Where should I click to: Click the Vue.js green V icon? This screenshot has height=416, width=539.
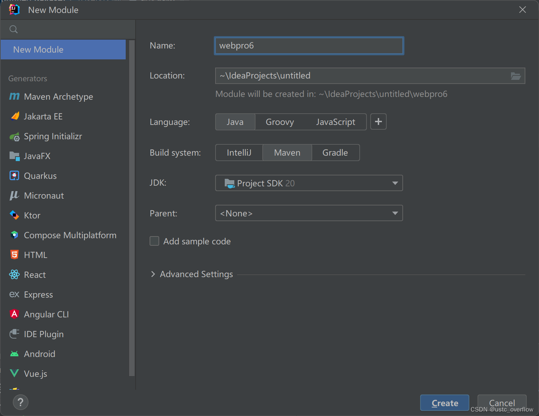coord(14,373)
